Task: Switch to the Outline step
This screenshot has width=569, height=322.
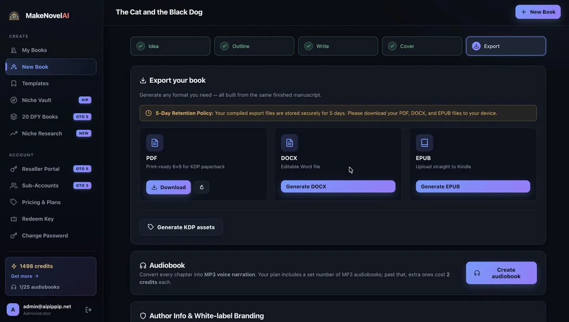Action: click(x=254, y=46)
